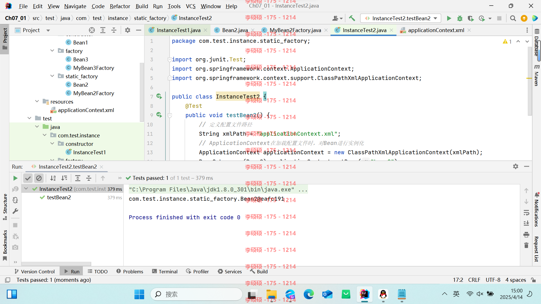Screen dimensions: 541x304
Task: Start debugging with the bug icon
Action: click(x=460, y=18)
